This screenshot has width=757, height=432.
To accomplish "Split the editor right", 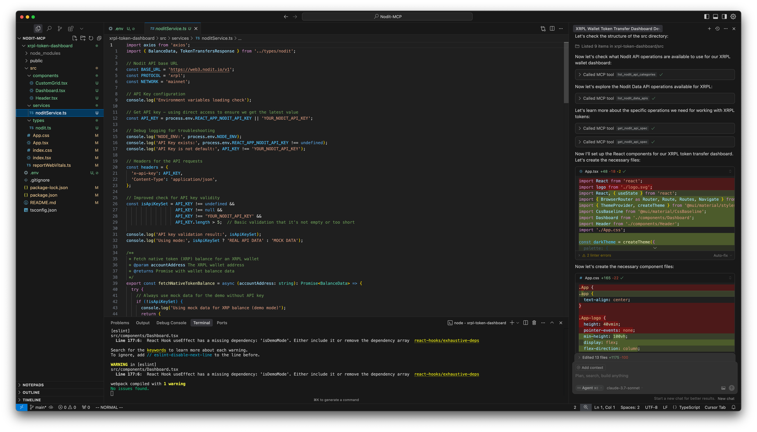I will click(x=552, y=28).
